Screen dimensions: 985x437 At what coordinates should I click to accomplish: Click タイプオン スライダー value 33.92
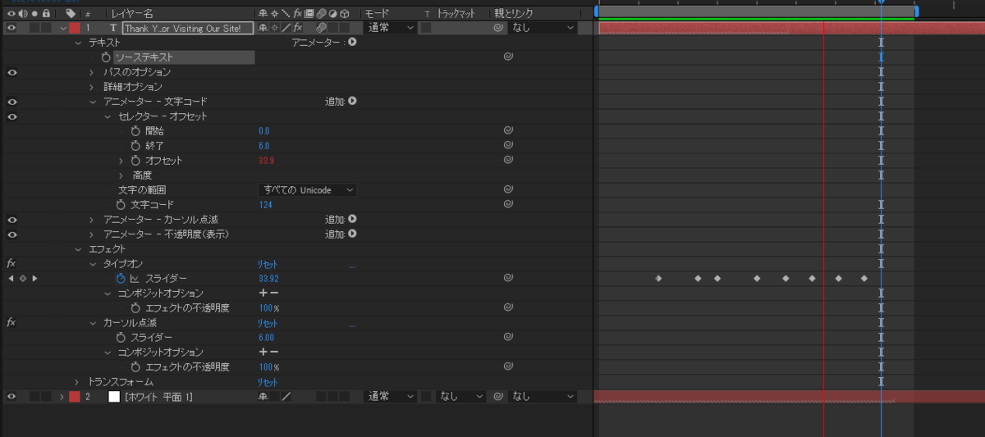coord(269,279)
